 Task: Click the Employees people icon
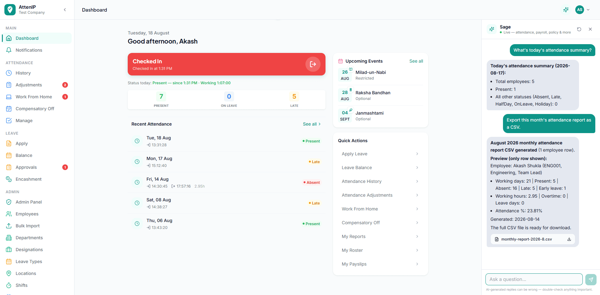[9, 214]
